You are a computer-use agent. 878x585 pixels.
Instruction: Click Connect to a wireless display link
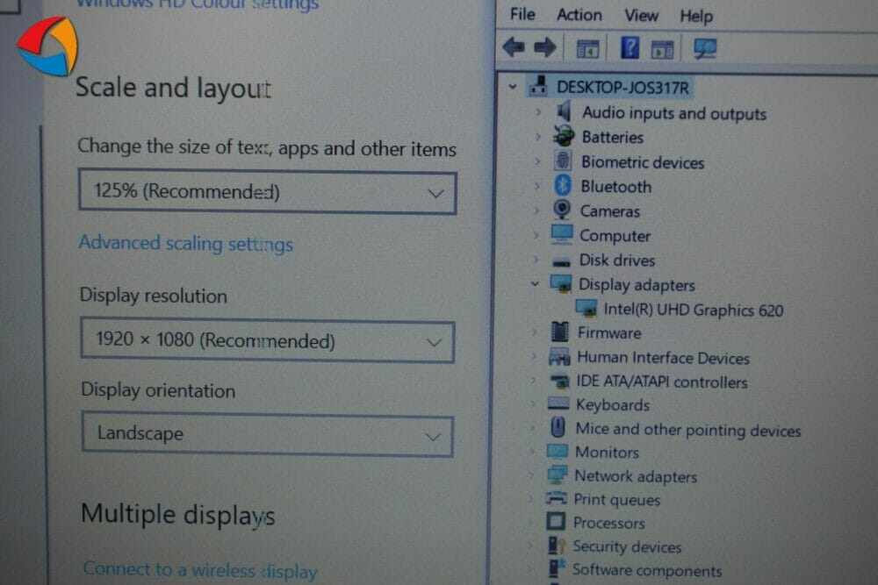[200, 570]
